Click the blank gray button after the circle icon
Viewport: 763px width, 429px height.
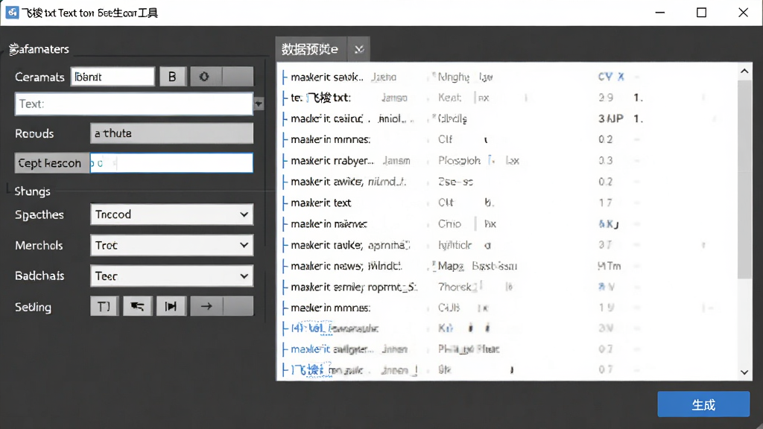(x=238, y=77)
